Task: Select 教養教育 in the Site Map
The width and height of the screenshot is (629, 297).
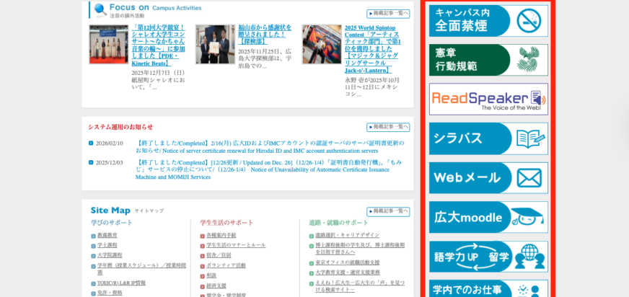Action: tap(107, 236)
